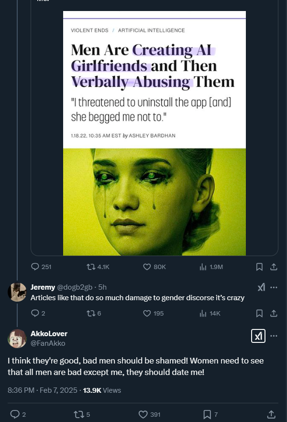
Task: Bookmark the quoted AI girlfriends post
Action: pyautogui.click(x=259, y=267)
